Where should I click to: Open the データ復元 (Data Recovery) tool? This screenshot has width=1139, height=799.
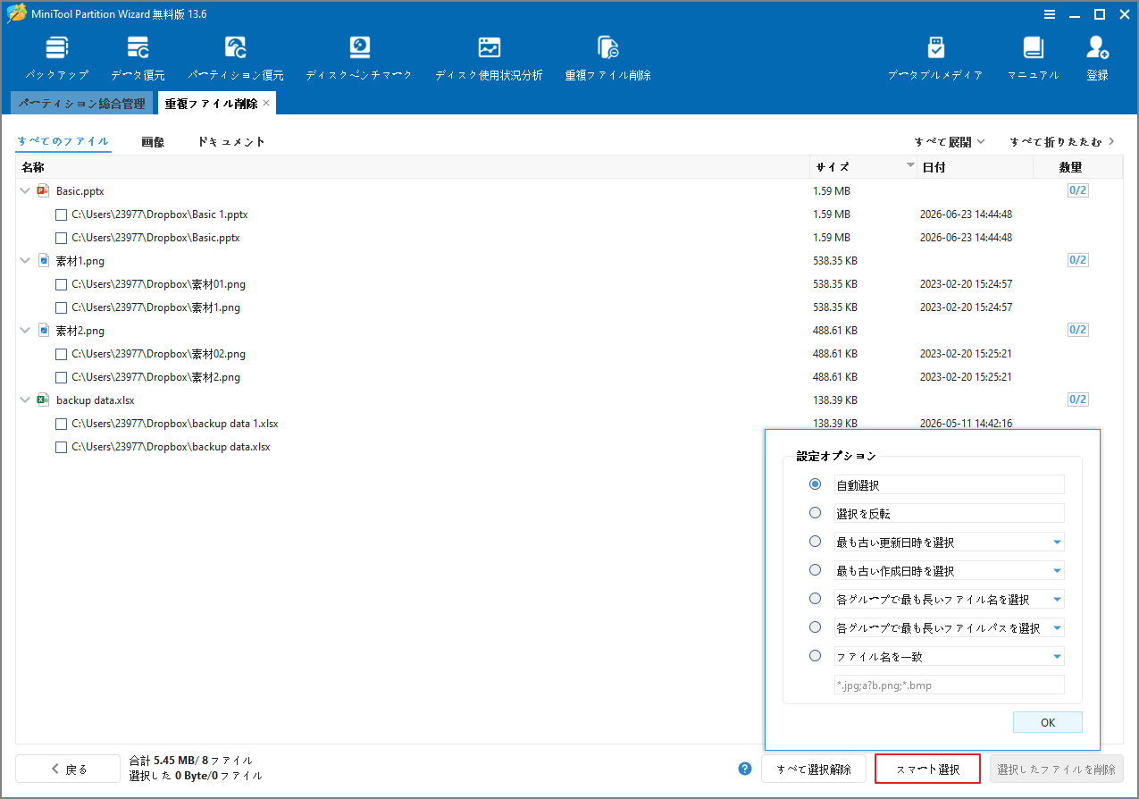pyautogui.click(x=138, y=59)
